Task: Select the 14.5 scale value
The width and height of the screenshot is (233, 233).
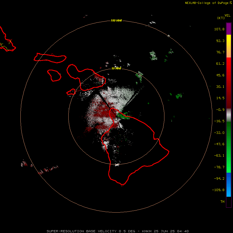Action: point(220,98)
